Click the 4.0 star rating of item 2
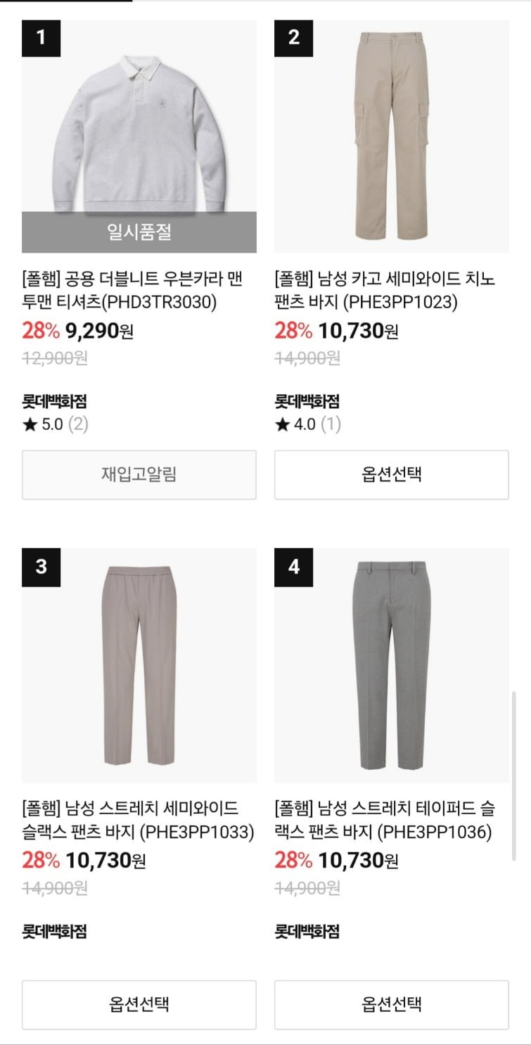This screenshot has width=531, height=1045. 307,424
